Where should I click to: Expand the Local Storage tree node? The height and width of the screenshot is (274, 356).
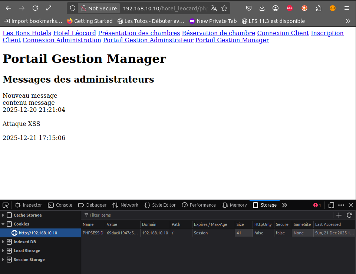pyautogui.click(x=4, y=251)
